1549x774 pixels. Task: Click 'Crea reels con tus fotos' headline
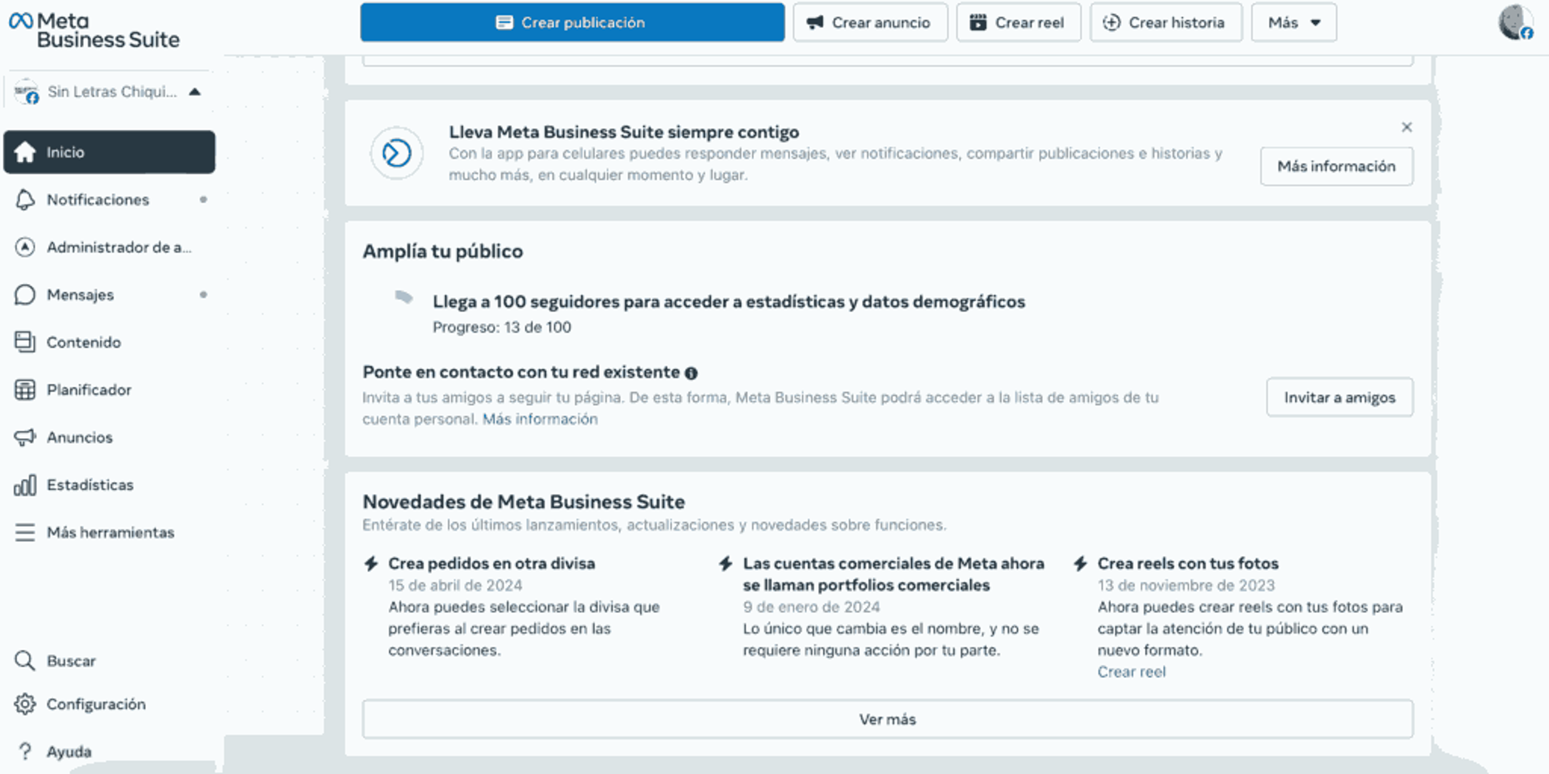1188,564
